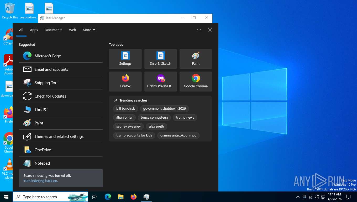
Task: Select the All search tab
Action: point(21,30)
